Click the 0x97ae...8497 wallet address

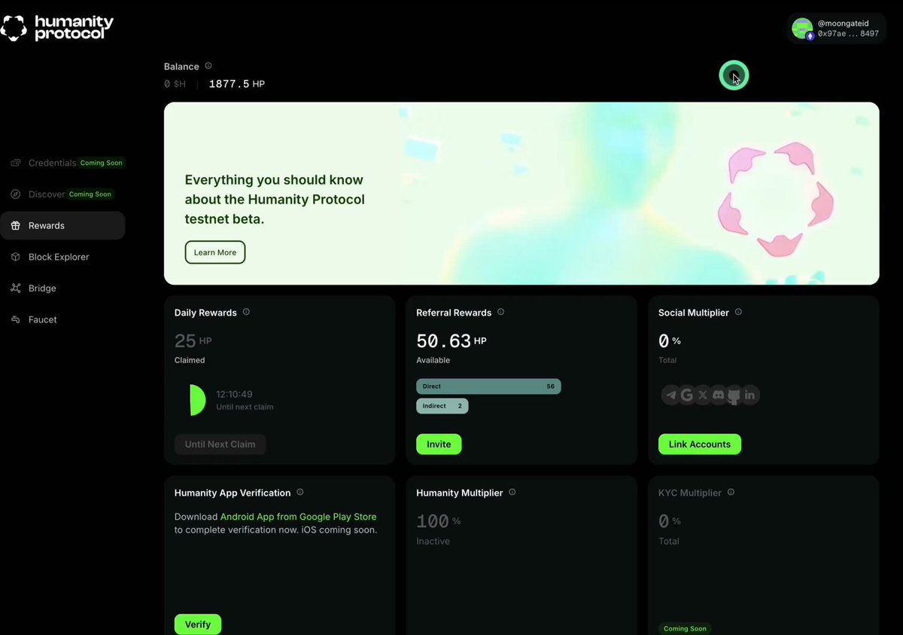click(848, 34)
